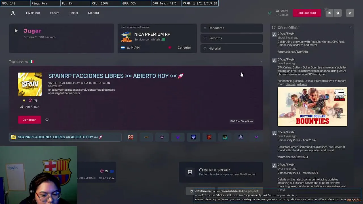Open the Donadores server list
Image resolution: width=363 pixels, height=204 pixels.
coord(231,28)
